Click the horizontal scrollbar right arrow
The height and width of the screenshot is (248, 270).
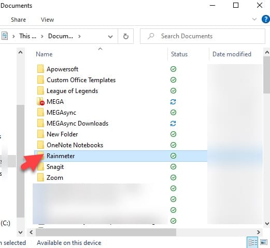point(259,232)
